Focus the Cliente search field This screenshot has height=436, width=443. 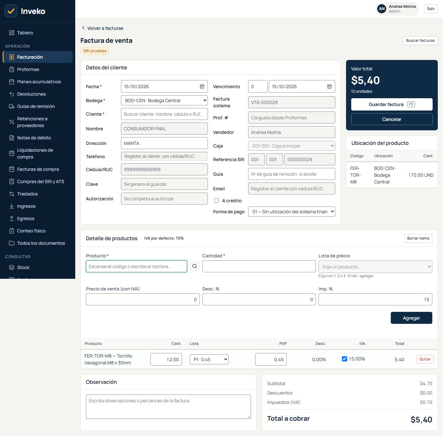[x=164, y=114]
